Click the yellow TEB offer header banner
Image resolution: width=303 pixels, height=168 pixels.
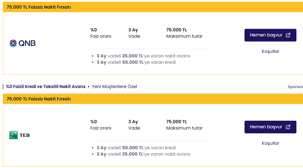pyautogui.click(x=152, y=99)
